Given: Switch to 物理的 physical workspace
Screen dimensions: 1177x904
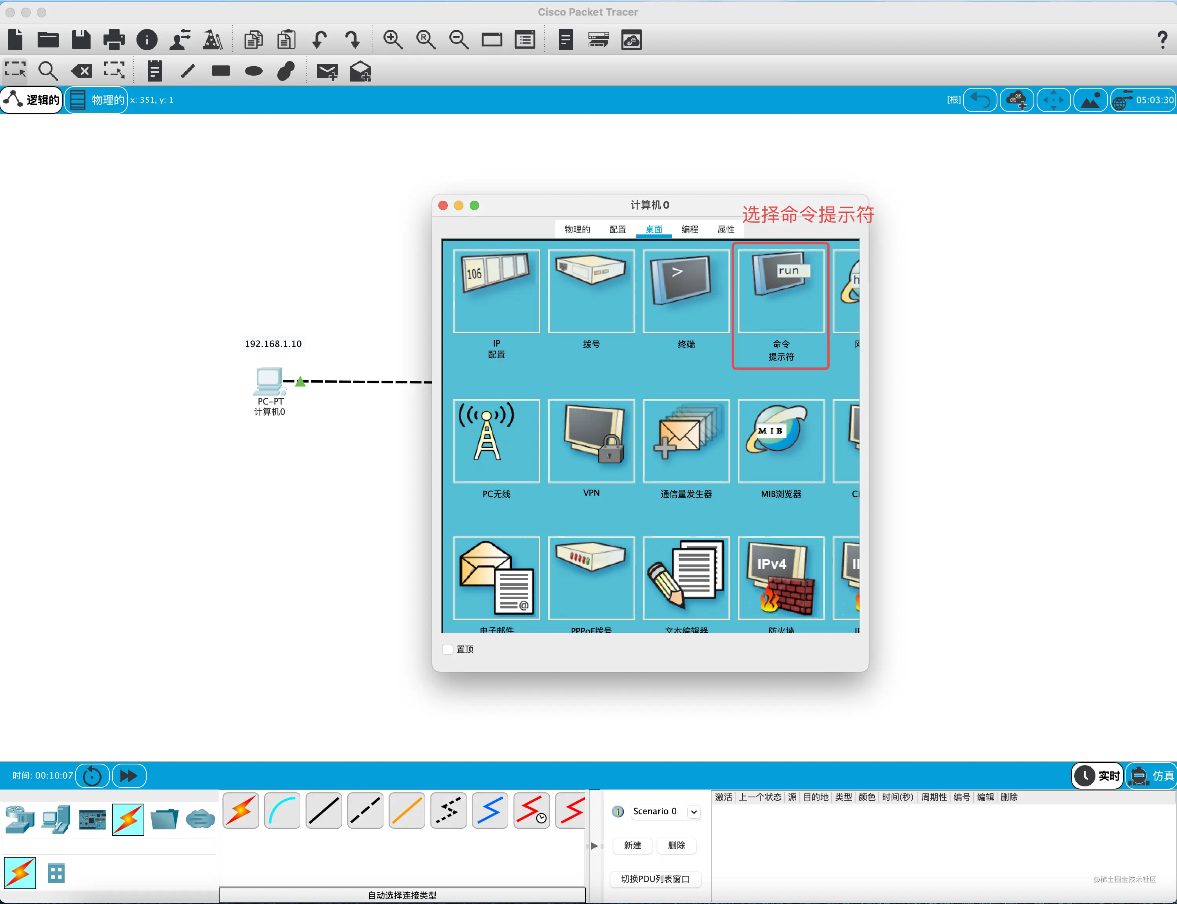Looking at the screenshot, I should click(x=96, y=100).
